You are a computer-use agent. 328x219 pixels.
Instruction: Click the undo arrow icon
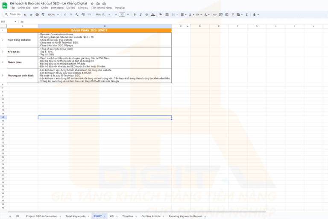pos(25,15)
